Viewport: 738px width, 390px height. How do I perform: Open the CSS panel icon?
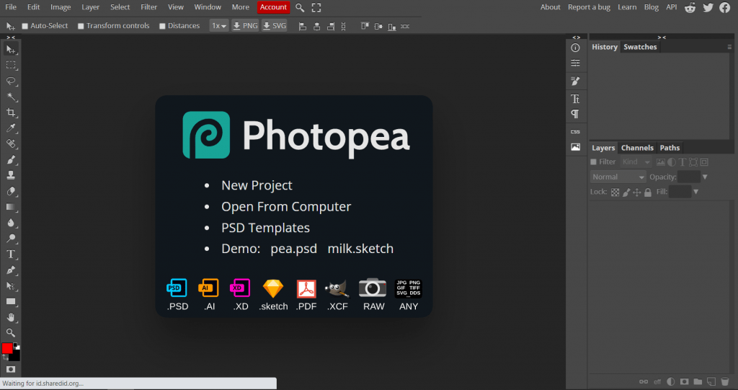(x=575, y=131)
